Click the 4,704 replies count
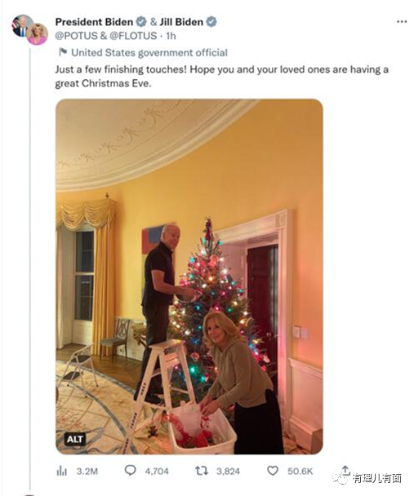The image size is (414, 496). tap(157, 472)
